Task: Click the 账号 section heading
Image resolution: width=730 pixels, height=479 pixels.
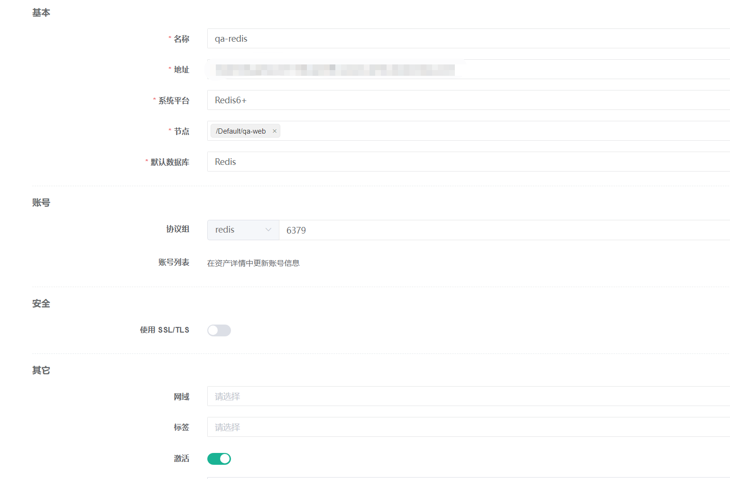Action: pyautogui.click(x=41, y=202)
